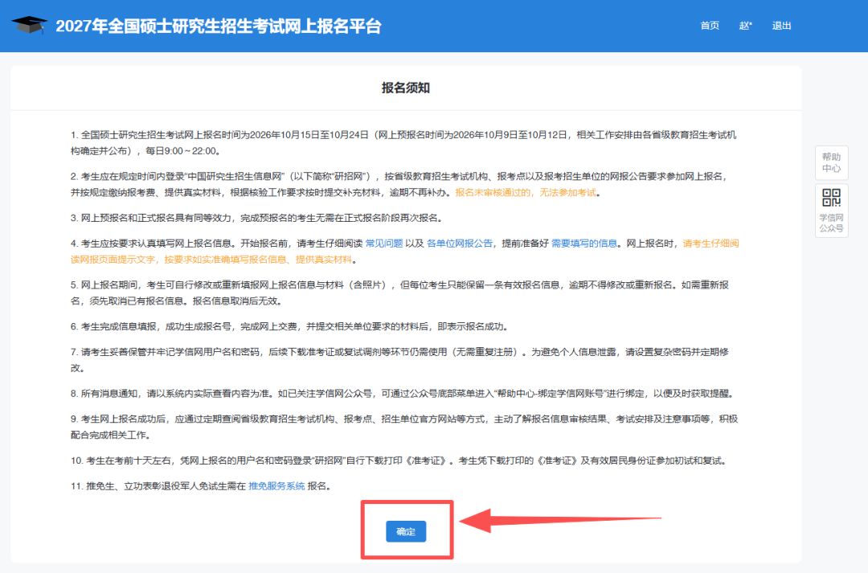Click the 报名须知 heading
This screenshot has height=573, width=868.
(406, 88)
